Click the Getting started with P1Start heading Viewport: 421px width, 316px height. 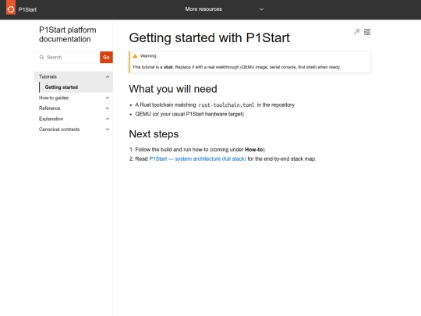pyautogui.click(x=209, y=37)
